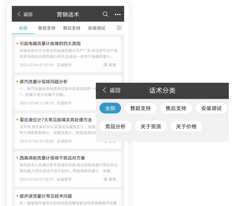This screenshot has width=236, height=206.
Task: Select the 竞品分析 category chip
Action: (115, 126)
